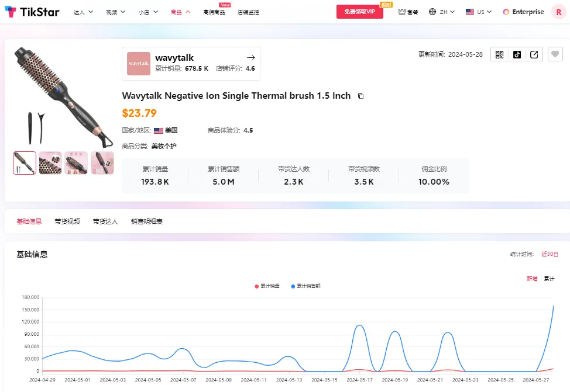Click chart axis date 2024-05-27
Image resolution: width=570 pixels, height=392 pixels.
point(536,380)
